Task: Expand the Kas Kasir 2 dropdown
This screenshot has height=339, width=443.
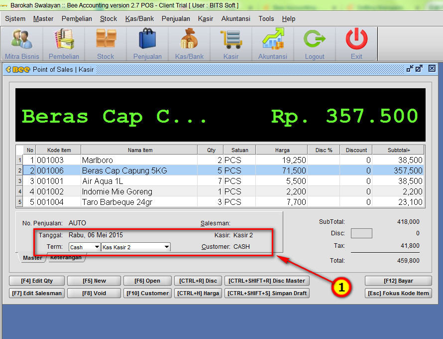Action: pos(167,247)
